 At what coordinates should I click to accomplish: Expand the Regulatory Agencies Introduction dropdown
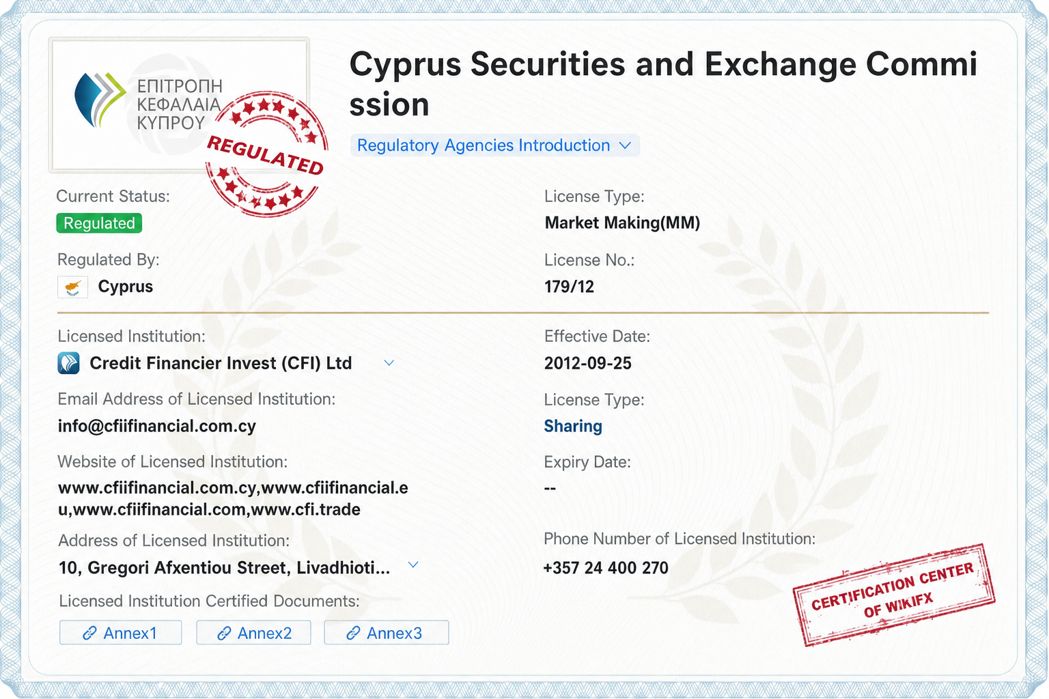(494, 145)
